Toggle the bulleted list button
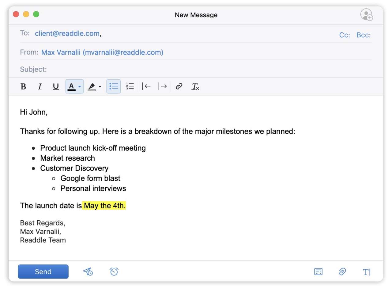 point(114,87)
